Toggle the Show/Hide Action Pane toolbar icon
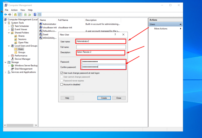 tap(39, 14)
